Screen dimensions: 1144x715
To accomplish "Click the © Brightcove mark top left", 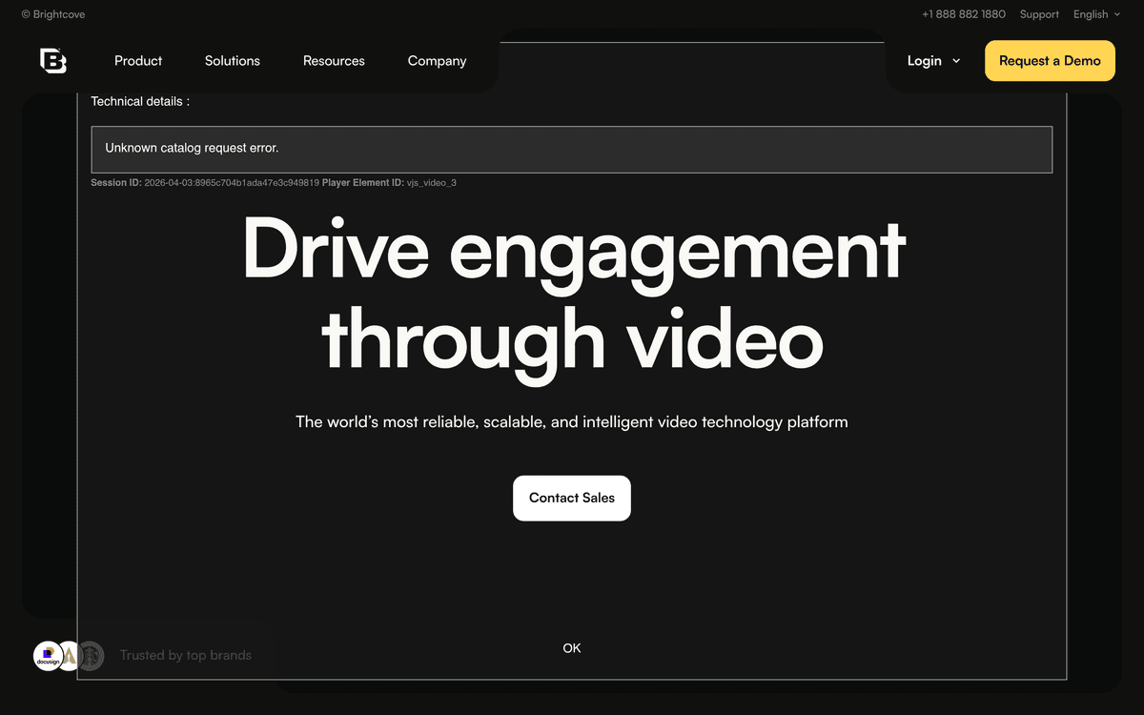I will [52, 14].
